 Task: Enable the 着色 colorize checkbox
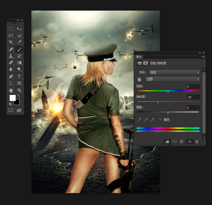click(160, 119)
